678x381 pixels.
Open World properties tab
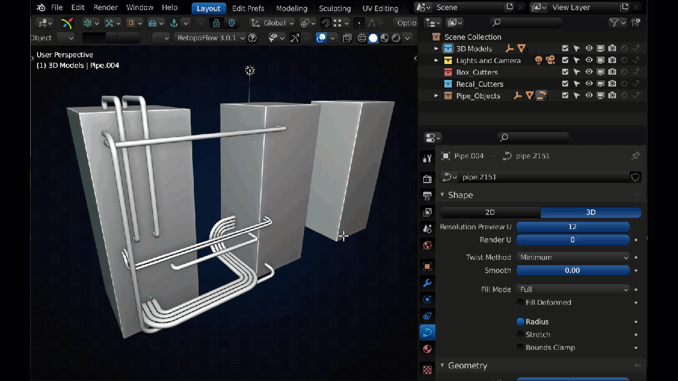[x=427, y=246]
